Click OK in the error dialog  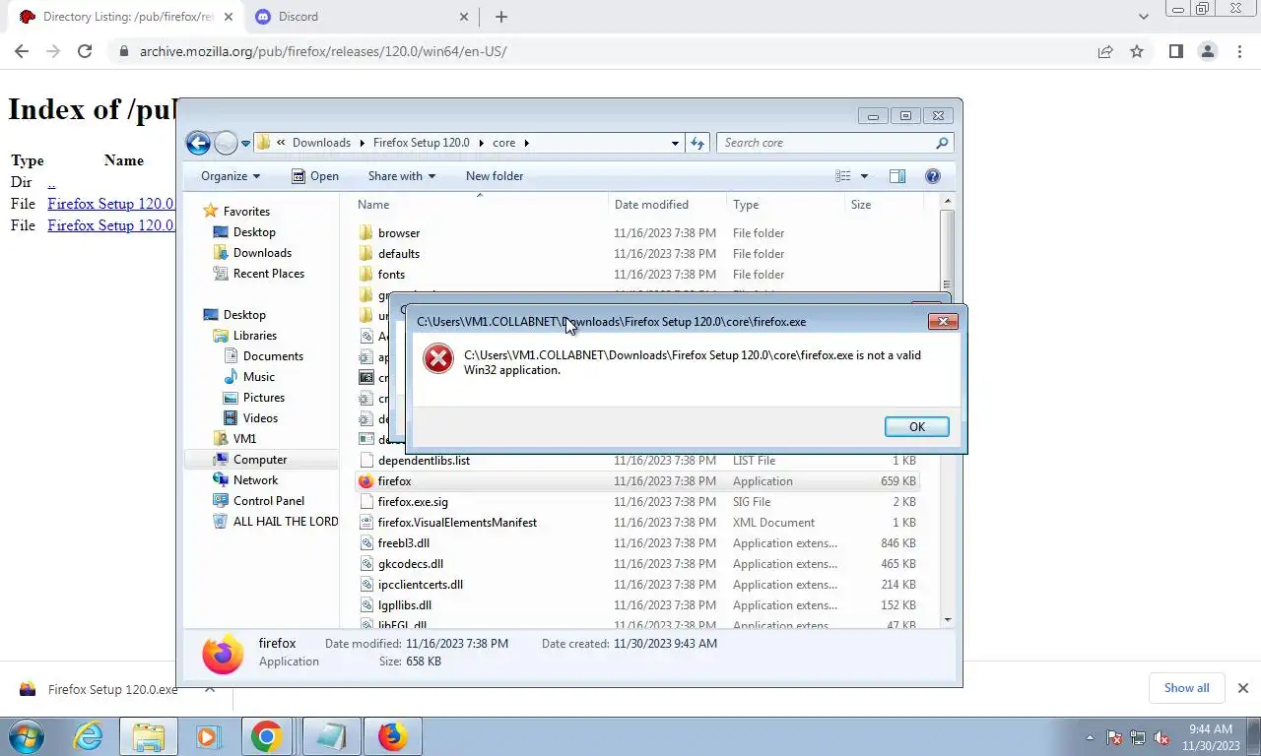click(916, 426)
